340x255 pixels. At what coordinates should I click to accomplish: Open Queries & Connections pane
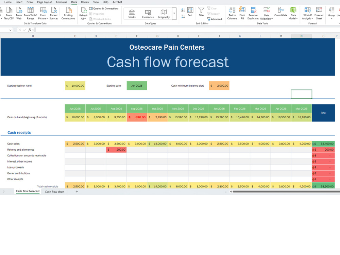pos(104,8)
